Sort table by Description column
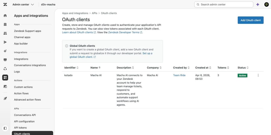The height and width of the screenshot is (135, 271). point(125,67)
